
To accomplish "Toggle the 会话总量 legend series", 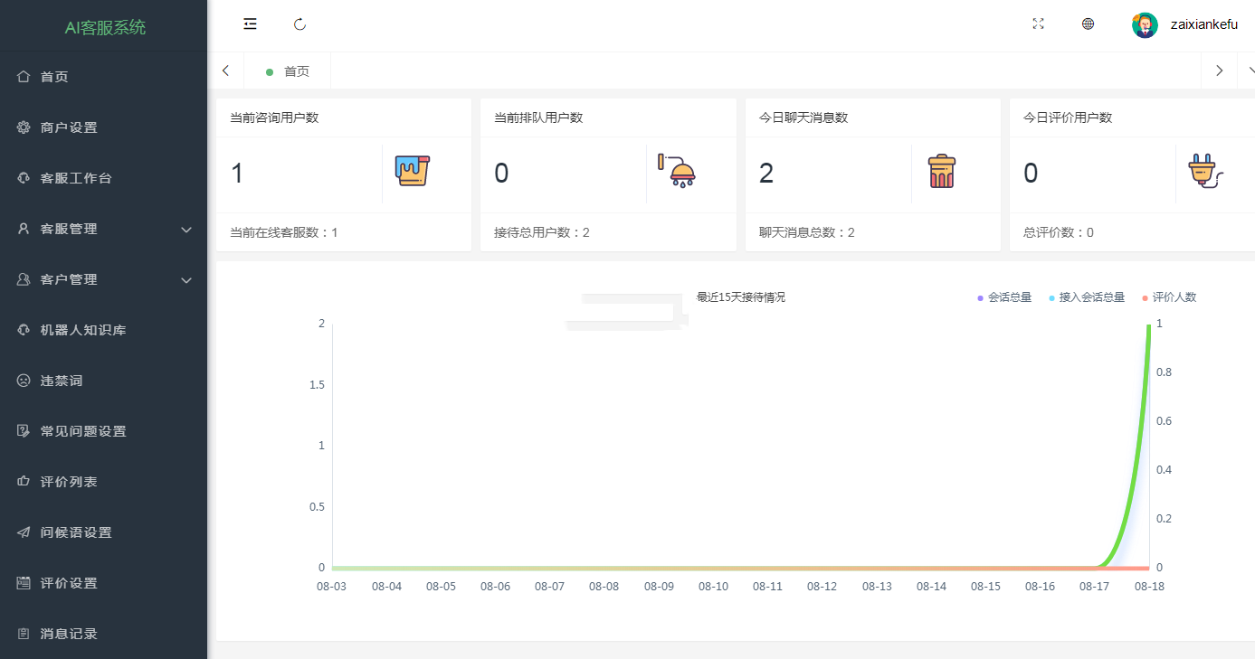I will (1004, 297).
